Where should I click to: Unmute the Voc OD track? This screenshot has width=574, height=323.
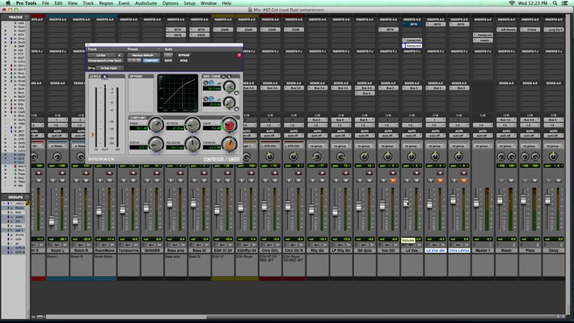tap(393, 180)
